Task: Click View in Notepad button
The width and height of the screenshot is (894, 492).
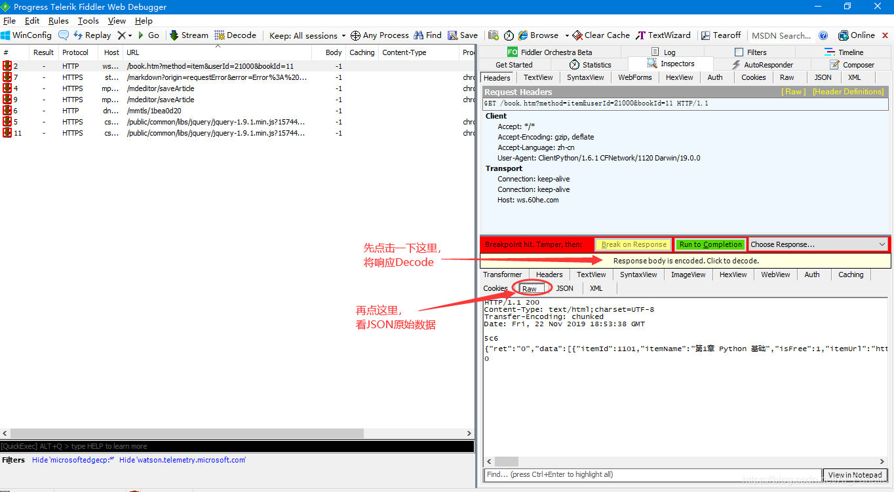Action: (855, 475)
